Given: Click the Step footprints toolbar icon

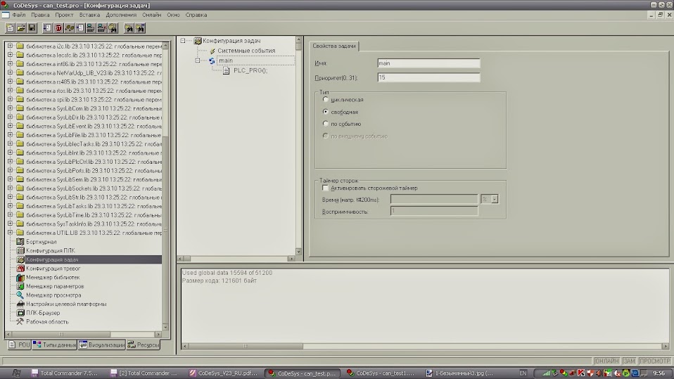Looking at the screenshot, I should pyautogui.click(x=69, y=28).
